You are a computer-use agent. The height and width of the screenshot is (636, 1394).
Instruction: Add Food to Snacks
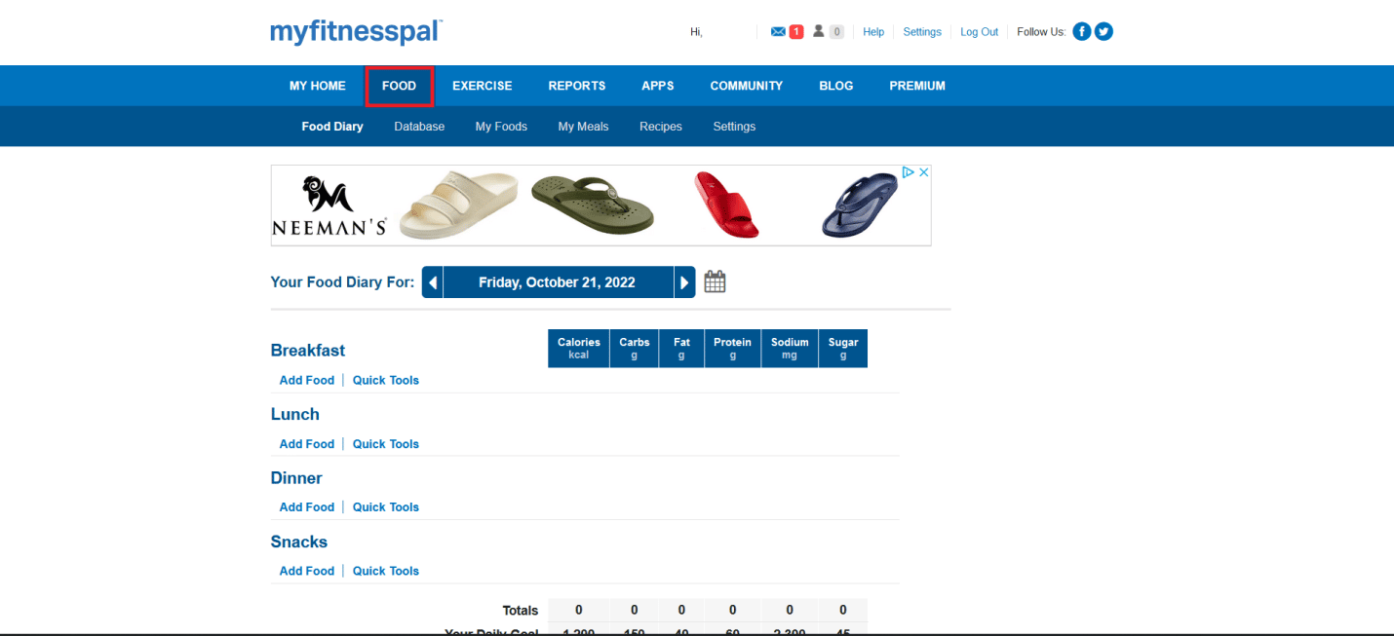tap(307, 572)
